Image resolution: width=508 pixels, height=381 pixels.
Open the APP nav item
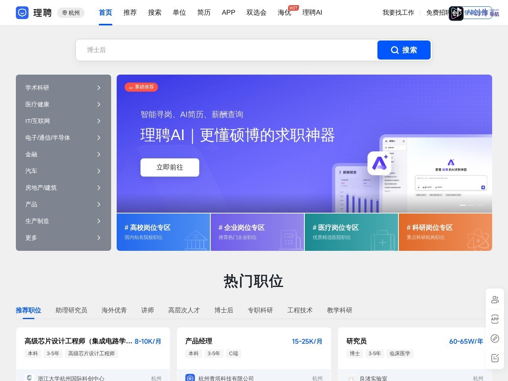click(229, 13)
